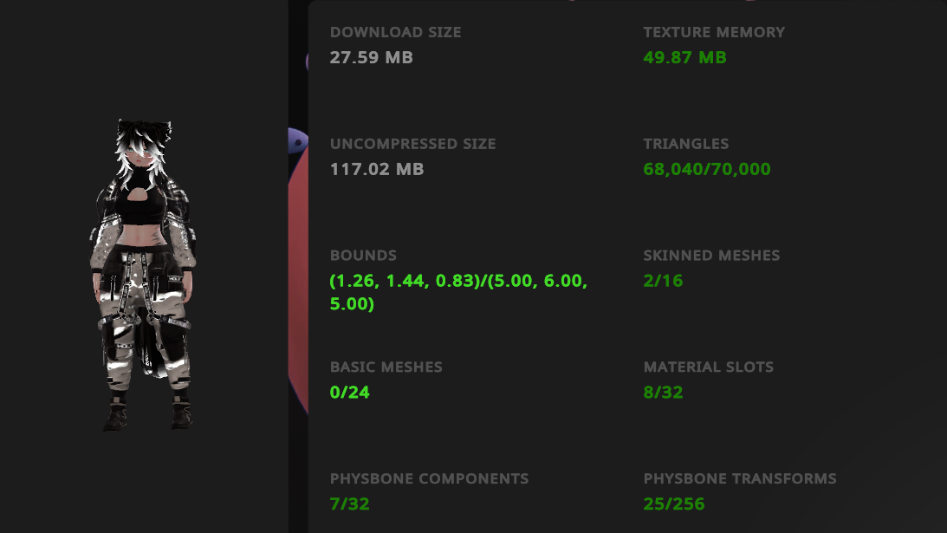Click the Texture Memory label

coord(714,32)
